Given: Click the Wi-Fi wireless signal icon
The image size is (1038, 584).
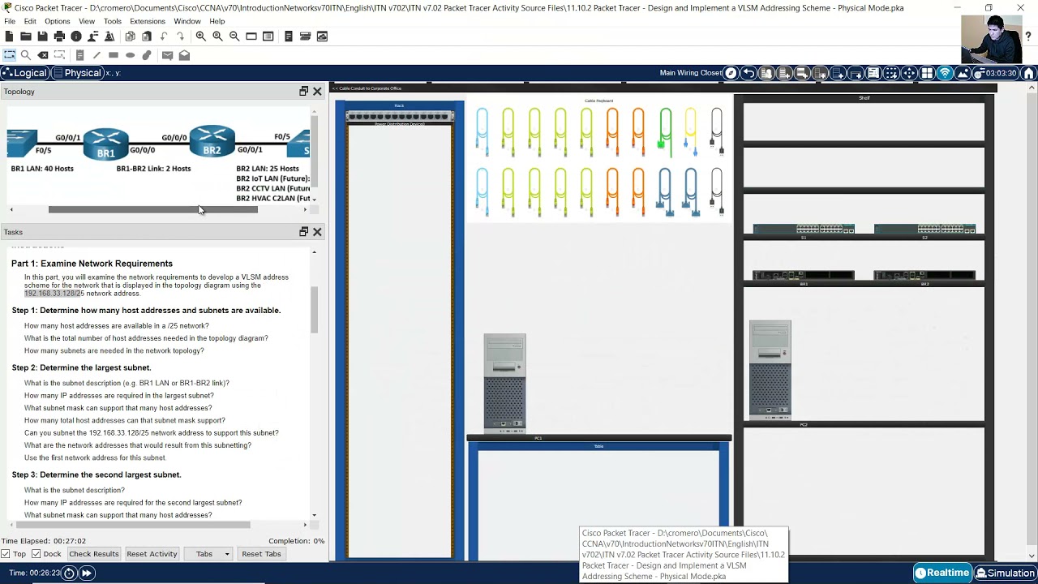Looking at the screenshot, I should coord(945,73).
